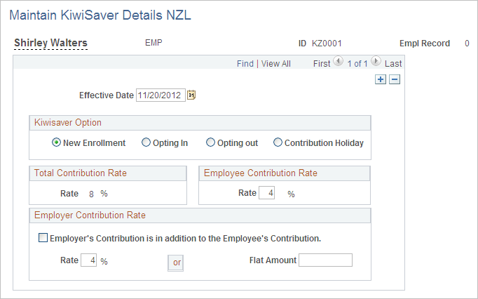Click the Flat Amount input field
This screenshot has width=478, height=299.
[326, 260]
